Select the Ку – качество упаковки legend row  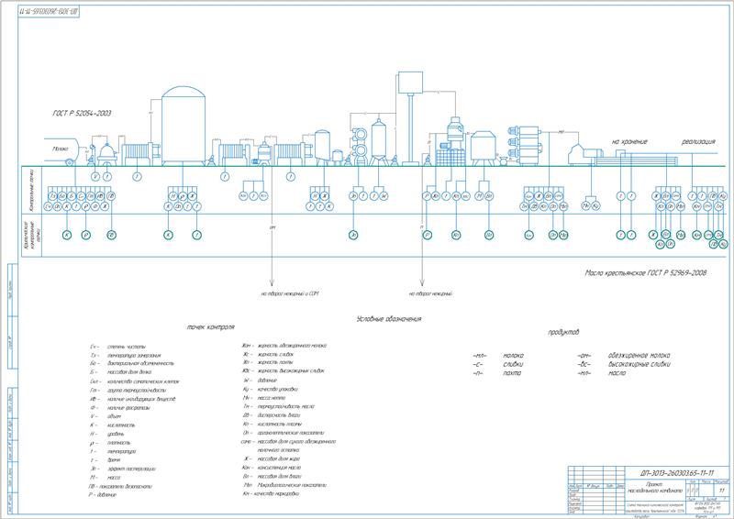(270, 390)
